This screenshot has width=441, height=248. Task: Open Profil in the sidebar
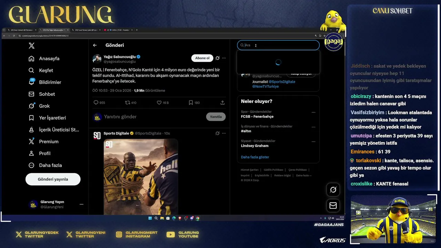(x=40, y=153)
